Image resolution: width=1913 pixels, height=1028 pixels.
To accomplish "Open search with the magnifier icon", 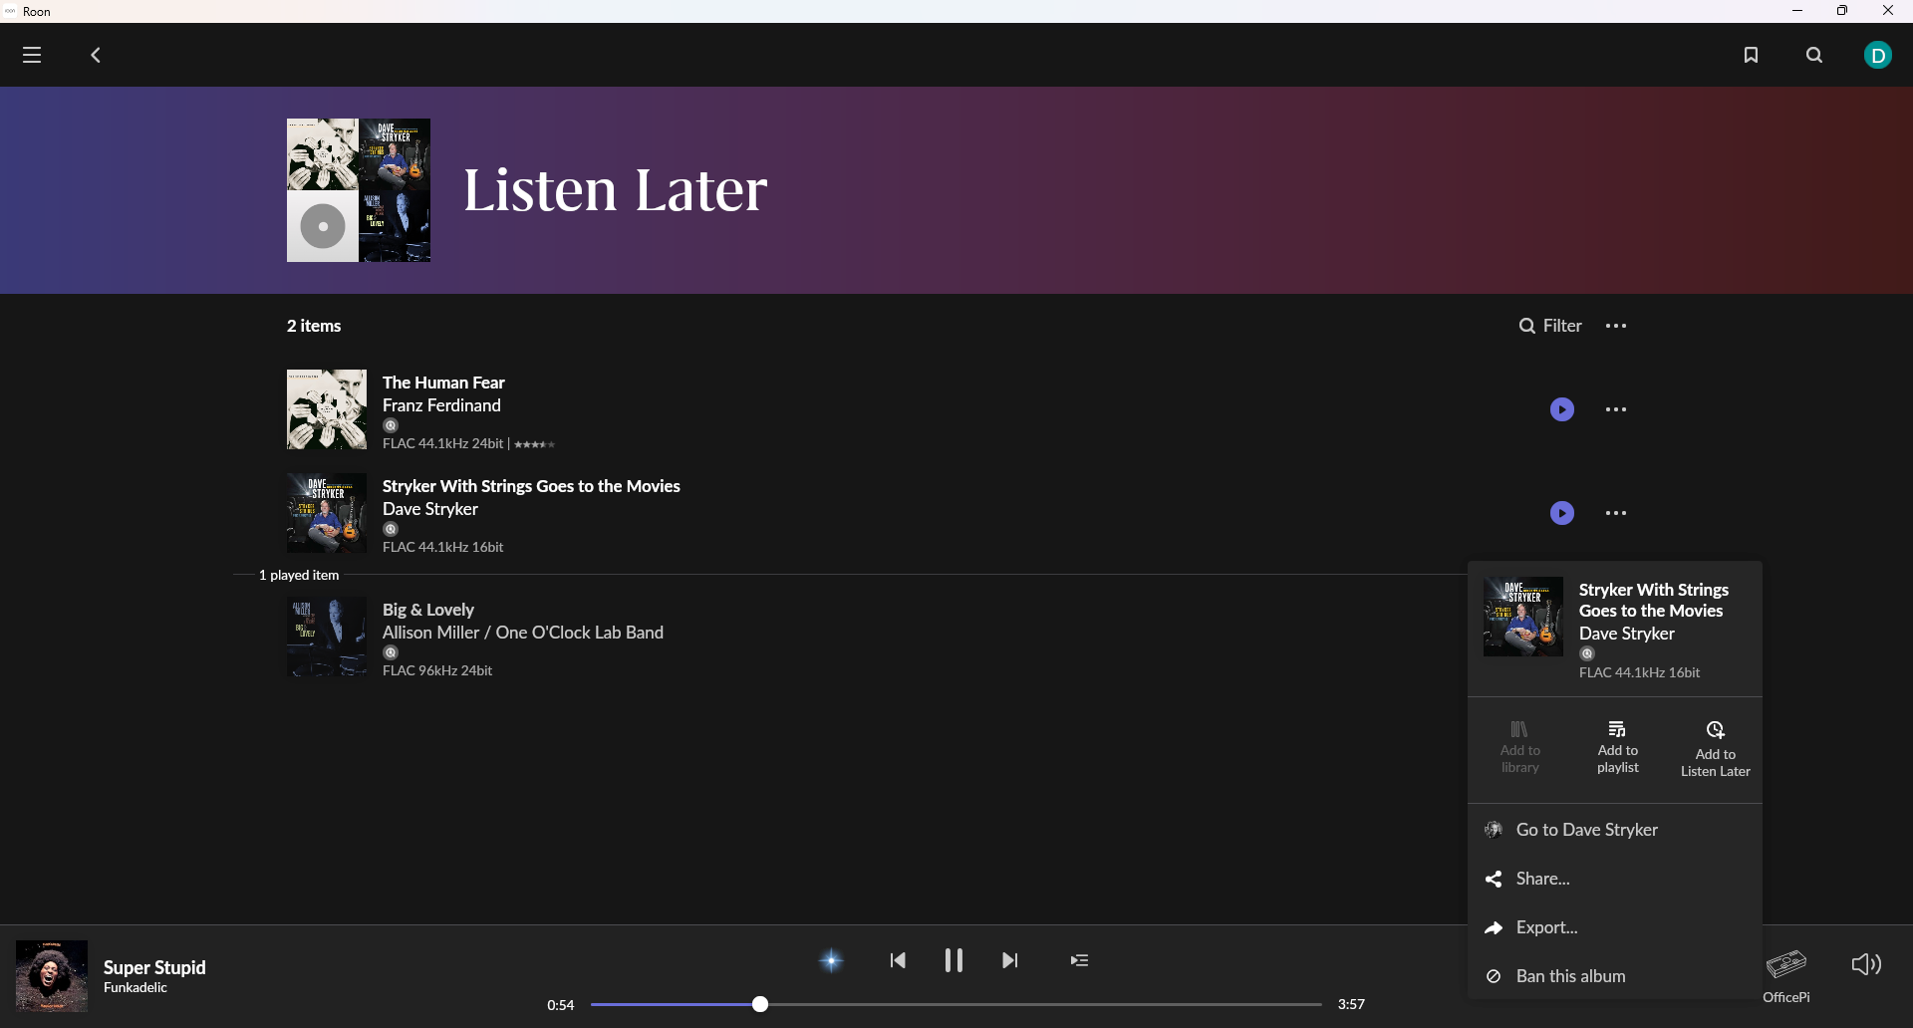I will (x=1814, y=55).
